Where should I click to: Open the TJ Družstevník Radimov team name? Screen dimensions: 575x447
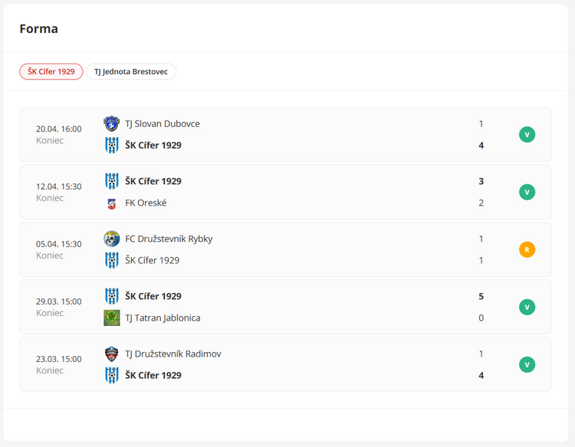pyautogui.click(x=173, y=354)
